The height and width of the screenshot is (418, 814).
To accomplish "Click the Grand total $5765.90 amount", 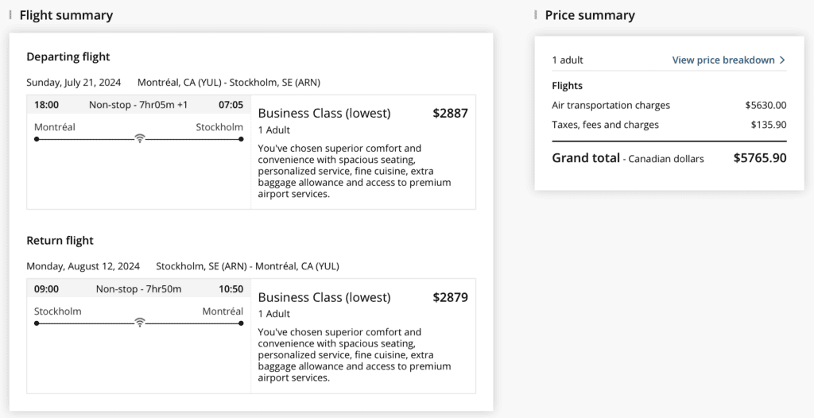I will pos(759,158).
